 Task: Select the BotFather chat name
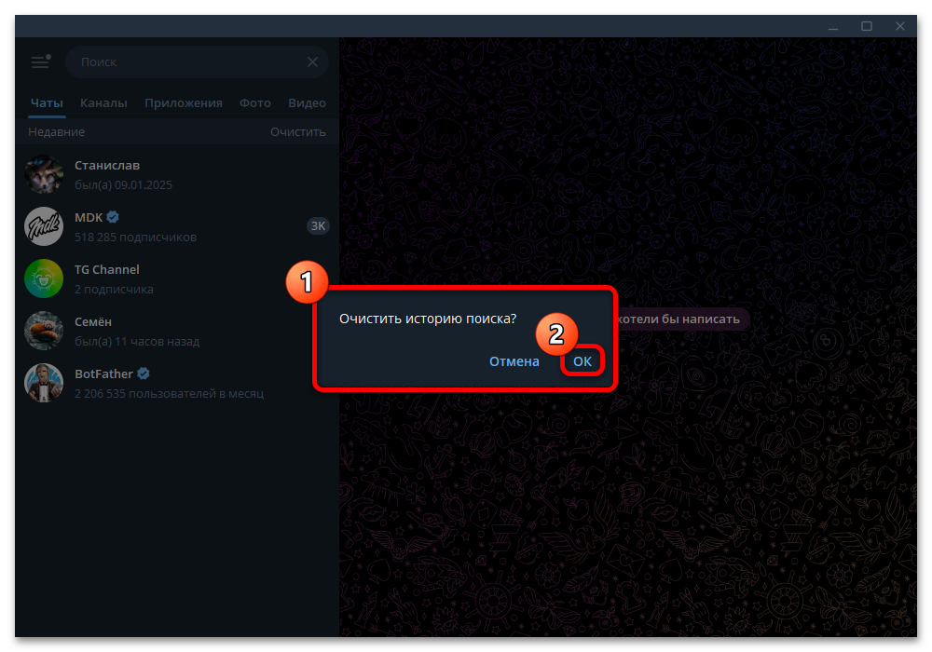click(104, 374)
